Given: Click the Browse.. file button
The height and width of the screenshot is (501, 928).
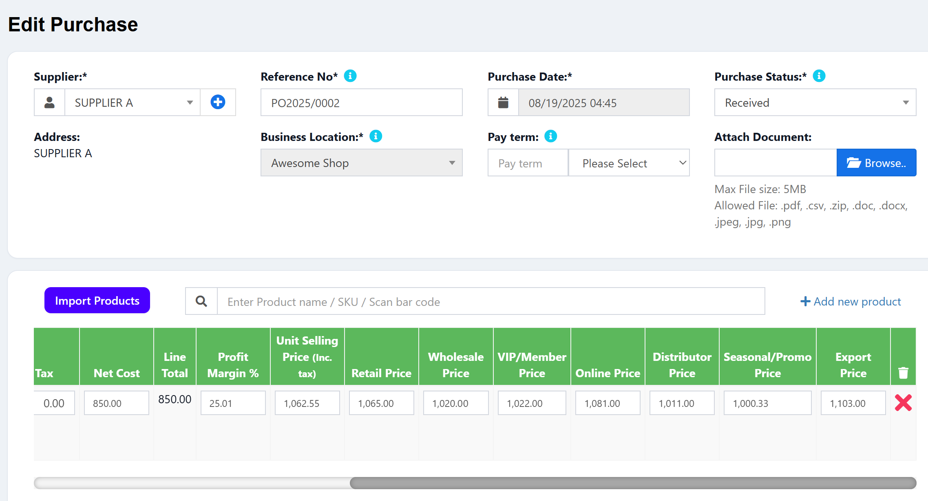Looking at the screenshot, I should pyautogui.click(x=876, y=163).
